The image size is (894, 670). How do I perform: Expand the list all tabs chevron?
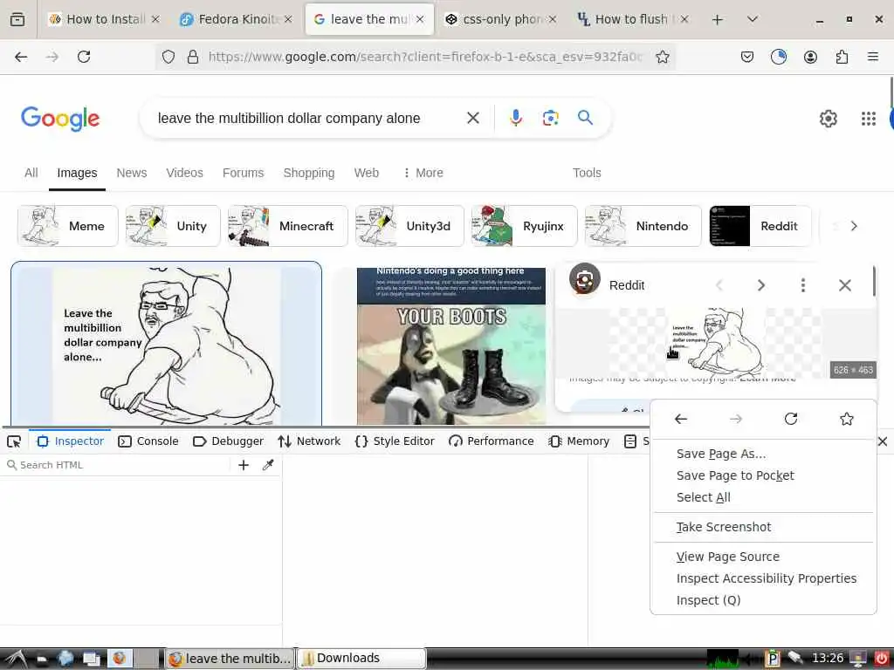(x=752, y=19)
